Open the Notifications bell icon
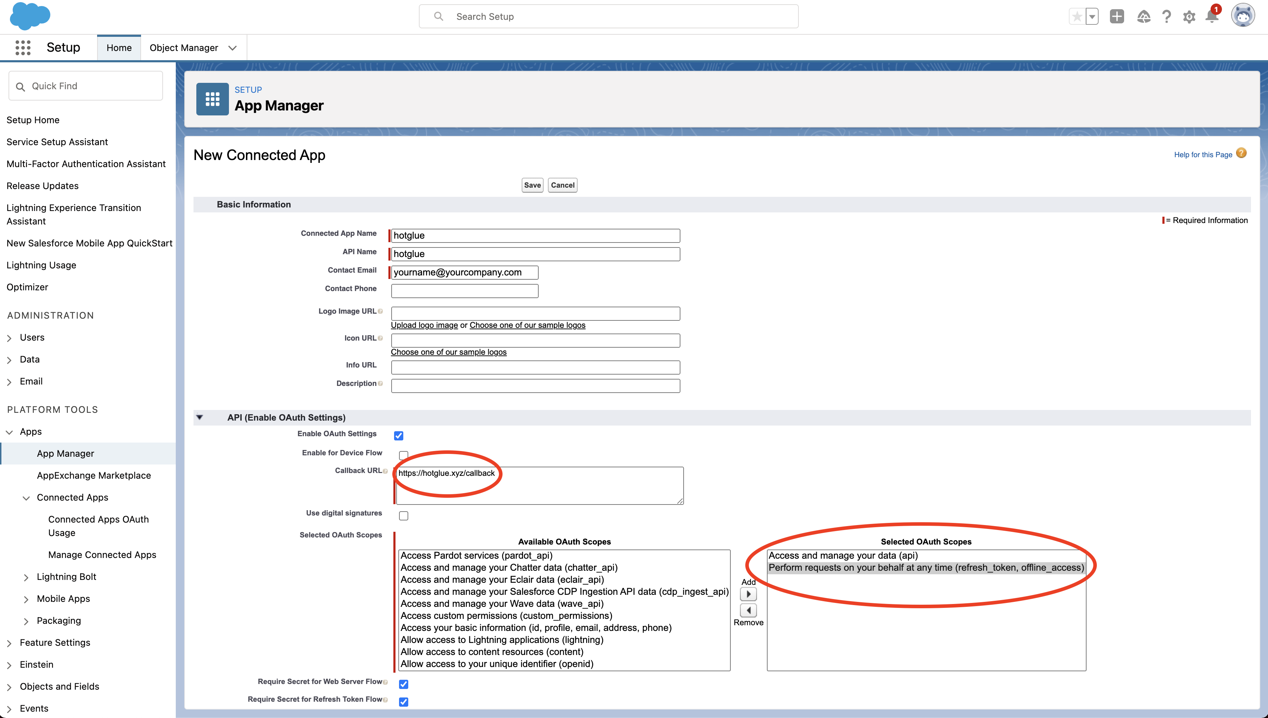1268x718 pixels. [1212, 16]
